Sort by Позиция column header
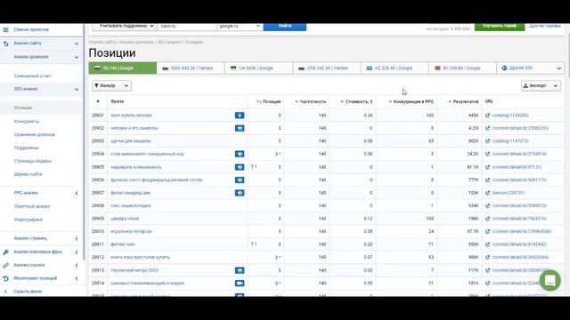The width and height of the screenshot is (570, 320). 268,101
